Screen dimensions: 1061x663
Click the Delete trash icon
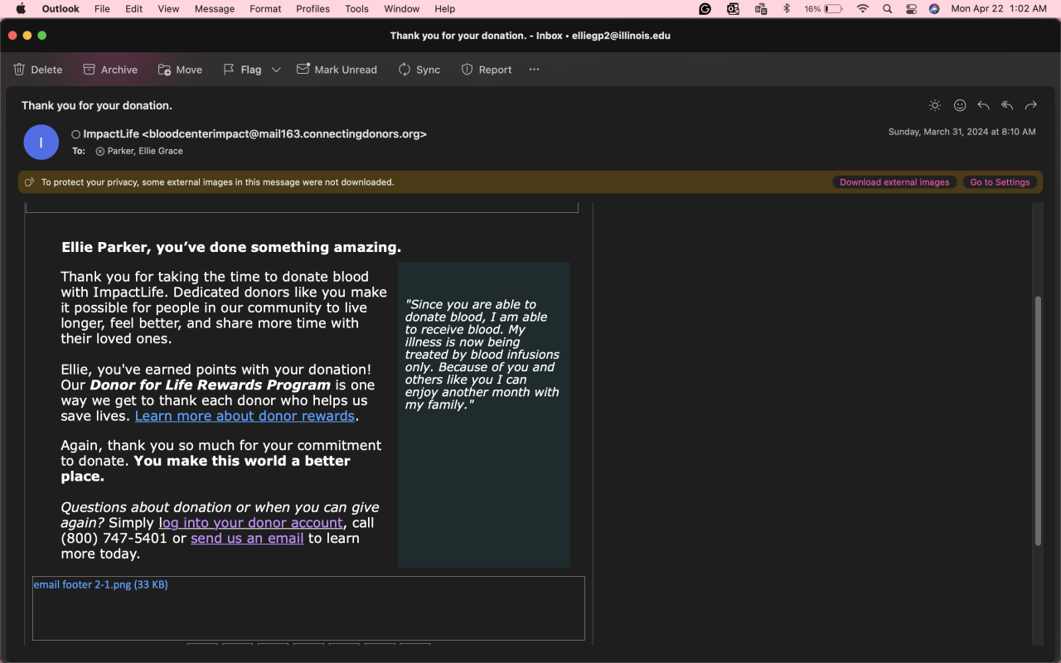[x=20, y=70]
